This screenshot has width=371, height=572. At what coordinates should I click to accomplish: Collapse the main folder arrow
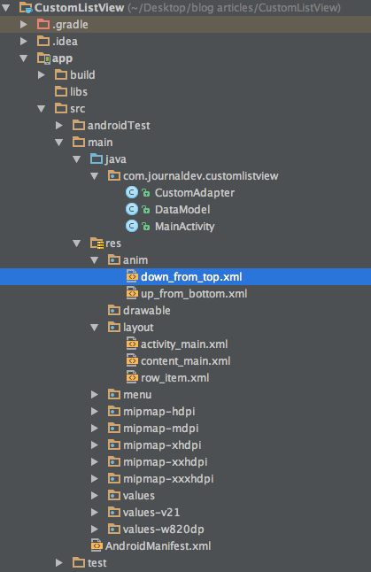pos(59,143)
